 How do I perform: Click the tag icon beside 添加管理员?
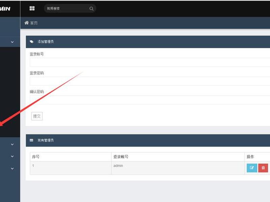[x=31, y=41]
